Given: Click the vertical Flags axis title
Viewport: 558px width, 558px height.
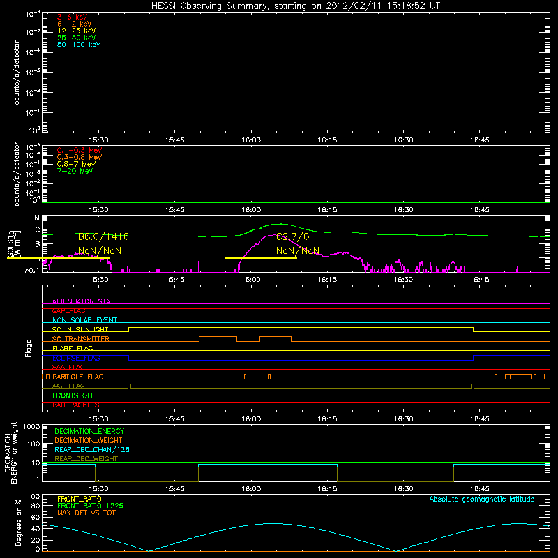Looking at the screenshot, I should (29, 348).
